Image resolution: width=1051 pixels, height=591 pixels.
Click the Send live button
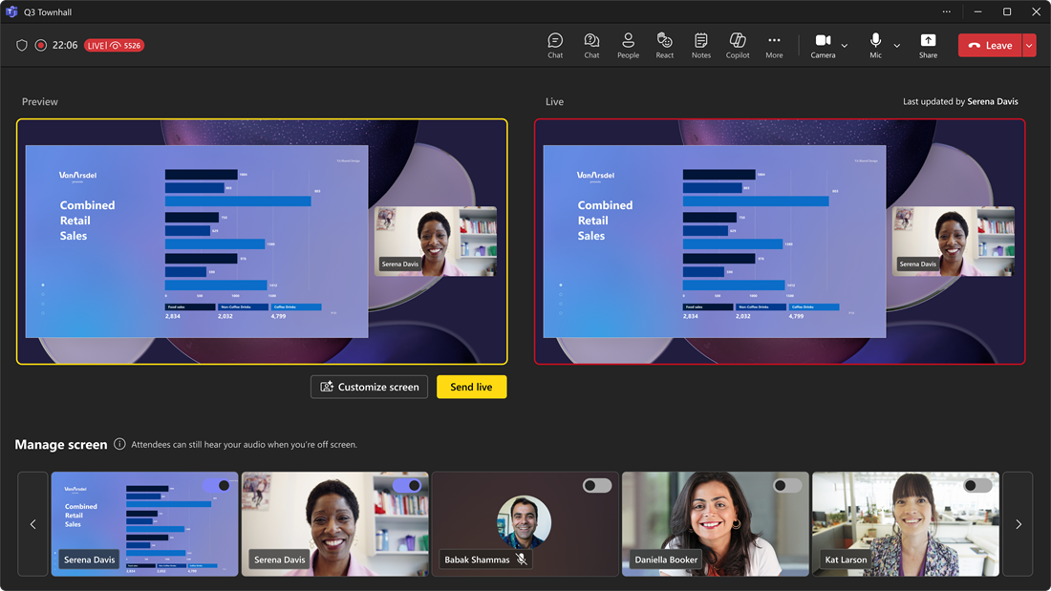pos(471,387)
